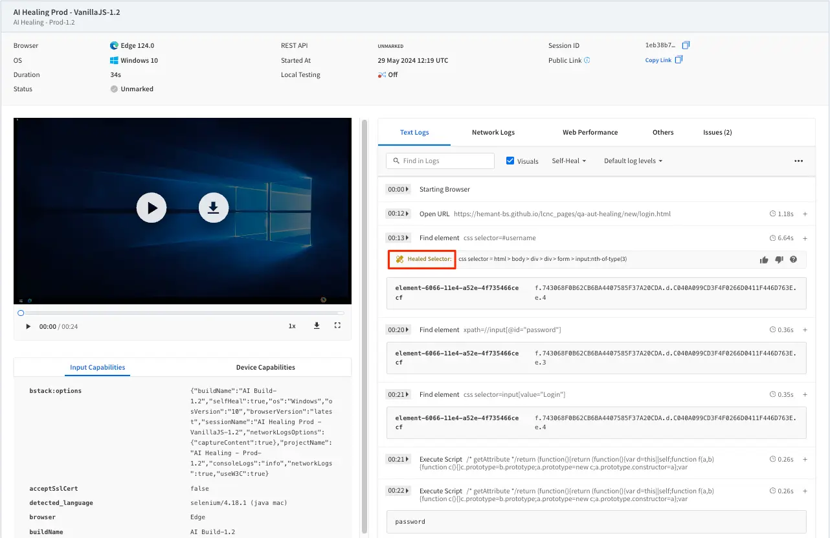Screen dimensions: 830x538
Task: Click the Find in Logs search field
Action: (440, 161)
